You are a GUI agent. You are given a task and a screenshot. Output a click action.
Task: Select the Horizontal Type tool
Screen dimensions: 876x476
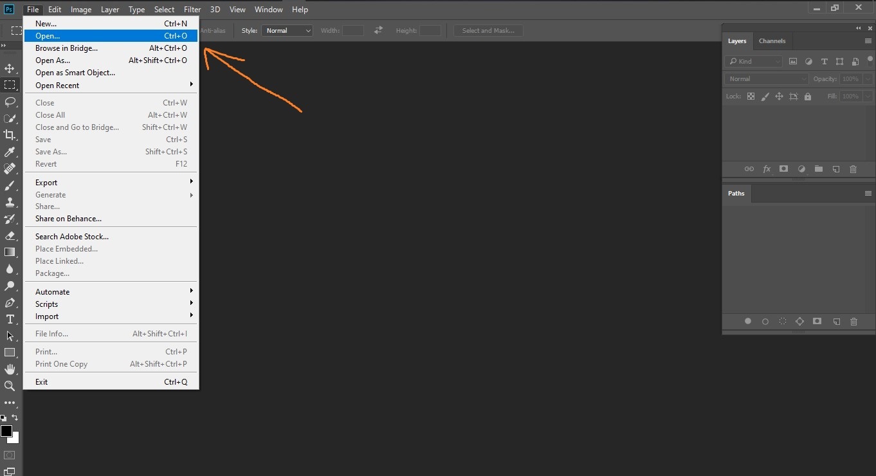[10, 319]
